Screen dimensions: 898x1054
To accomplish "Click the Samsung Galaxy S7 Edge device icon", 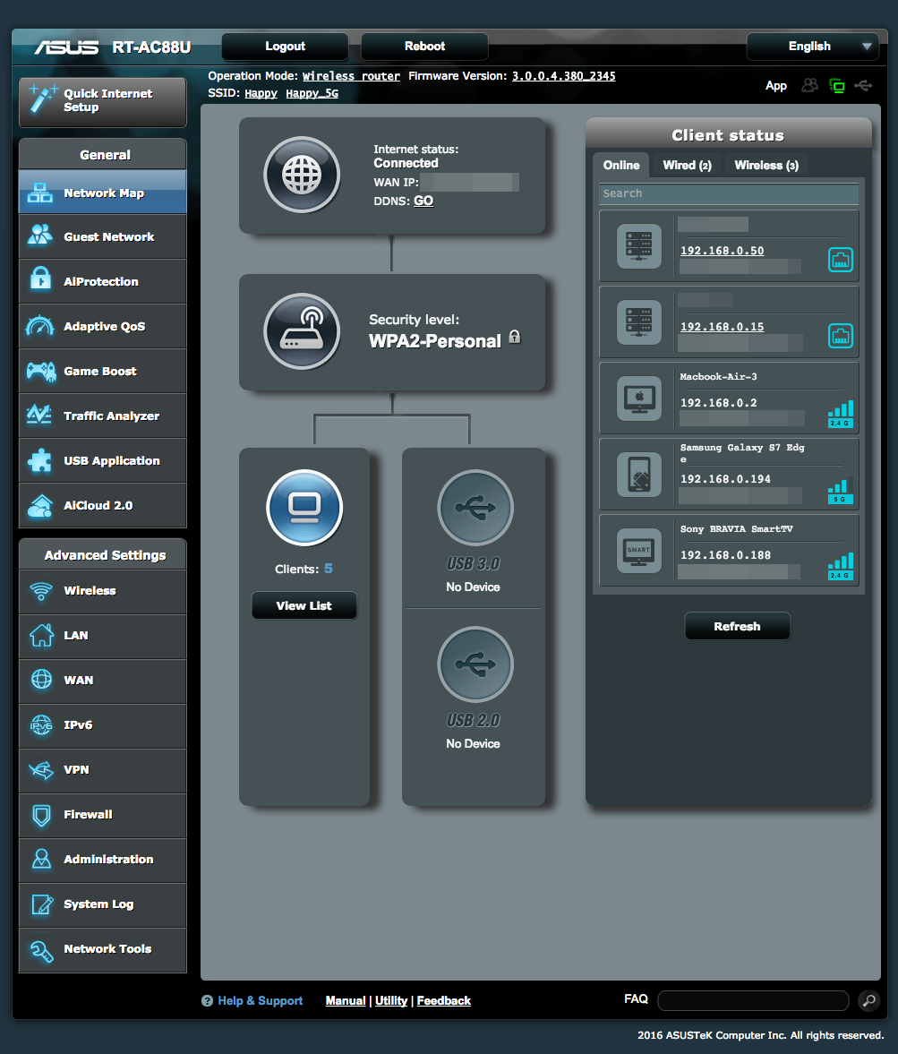I will 639,476.
